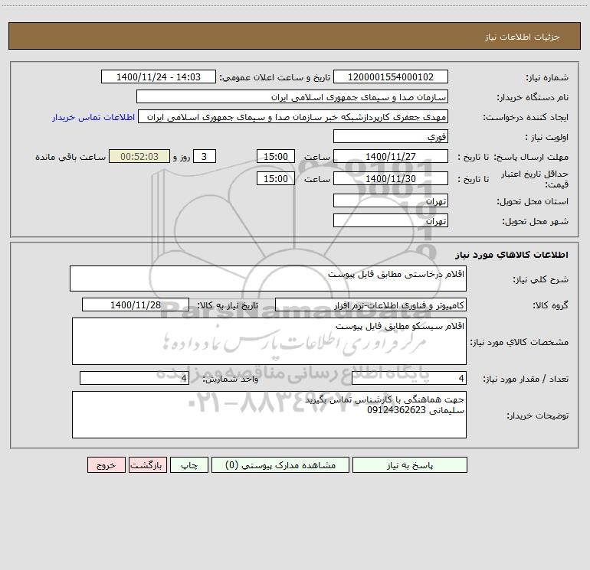Click the 'اطلاعات کالاهای مورد نیاز' section heading
Image resolution: width=590 pixels, height=570 pixels.
512,255
